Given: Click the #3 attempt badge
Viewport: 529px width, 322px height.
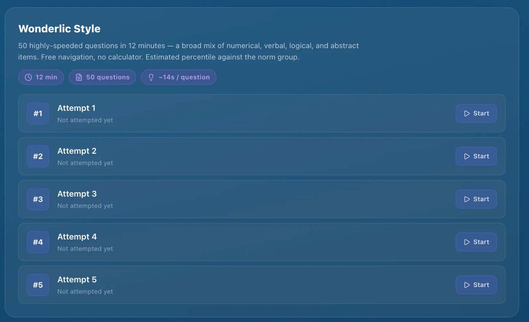Looking at the screenshot, I should (x=38, y=199).
